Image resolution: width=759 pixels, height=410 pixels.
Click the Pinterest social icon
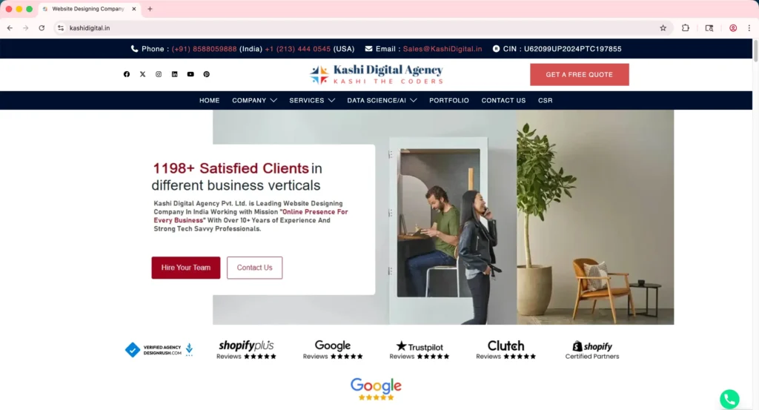[207, 74]
